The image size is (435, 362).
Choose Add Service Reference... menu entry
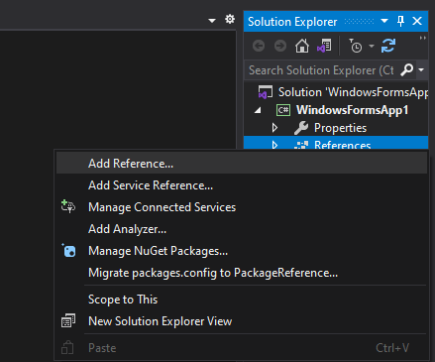pyautogui.click(x=242, y=185)
